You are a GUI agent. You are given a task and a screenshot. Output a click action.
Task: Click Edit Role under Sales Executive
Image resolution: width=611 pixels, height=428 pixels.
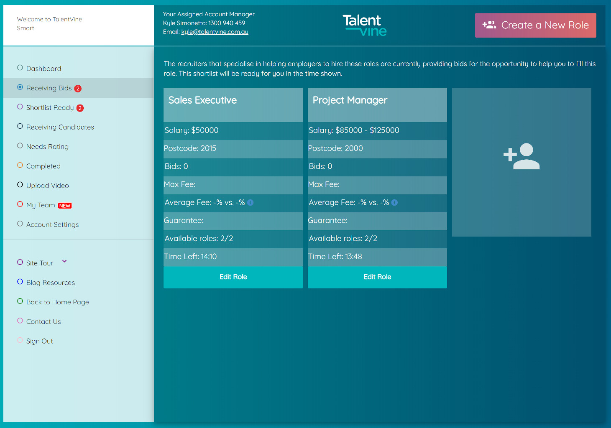coord(233,277)
